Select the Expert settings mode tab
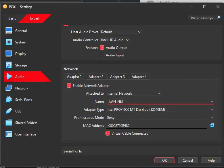The width and height of the screenshot is (224, 168). coord(35,18)
